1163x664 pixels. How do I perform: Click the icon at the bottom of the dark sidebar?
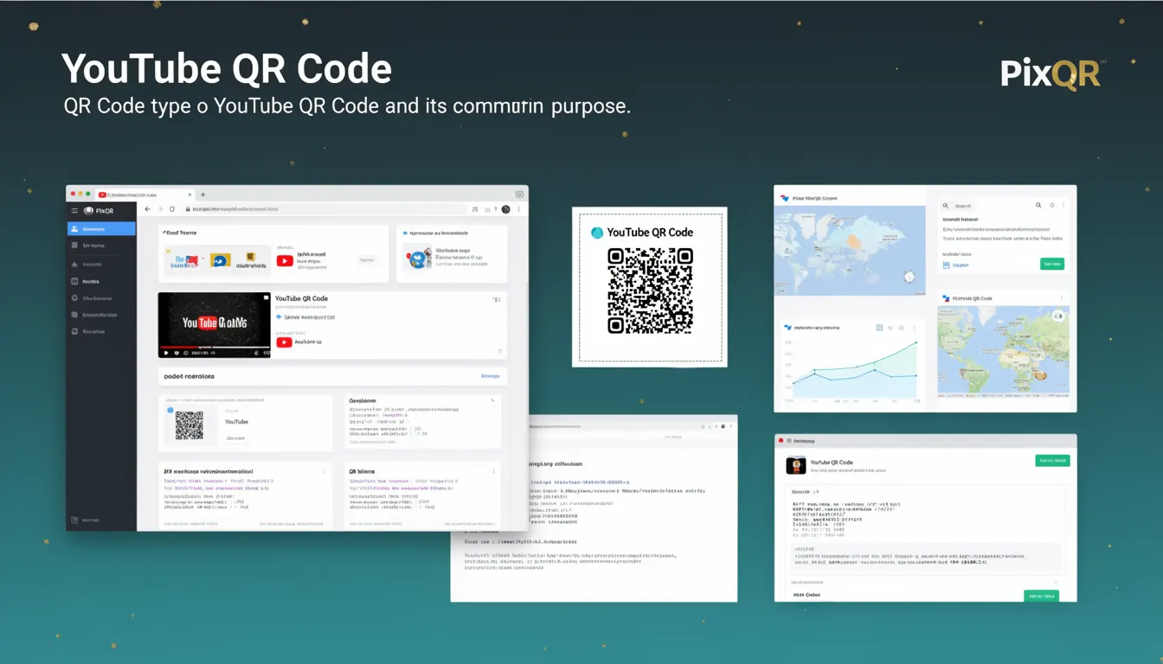pyautogui.click(x=75, y=520)
